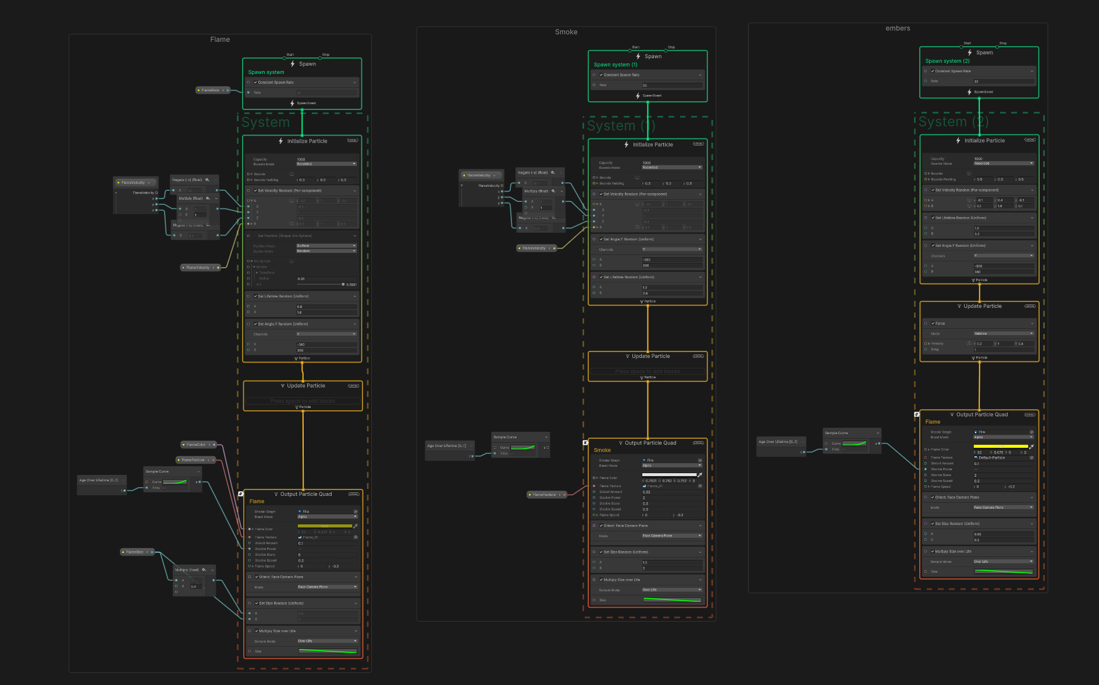The image size is (1099, 685).
Task: Click the Smoke output subgraph link icon
Action: (585, 443)
